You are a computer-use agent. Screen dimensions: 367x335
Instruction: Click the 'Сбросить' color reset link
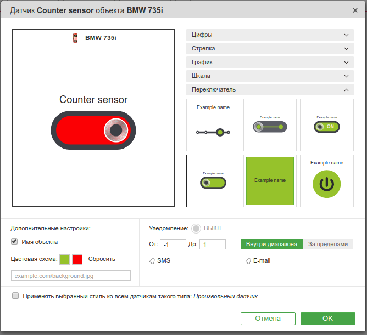click(102, 259)
